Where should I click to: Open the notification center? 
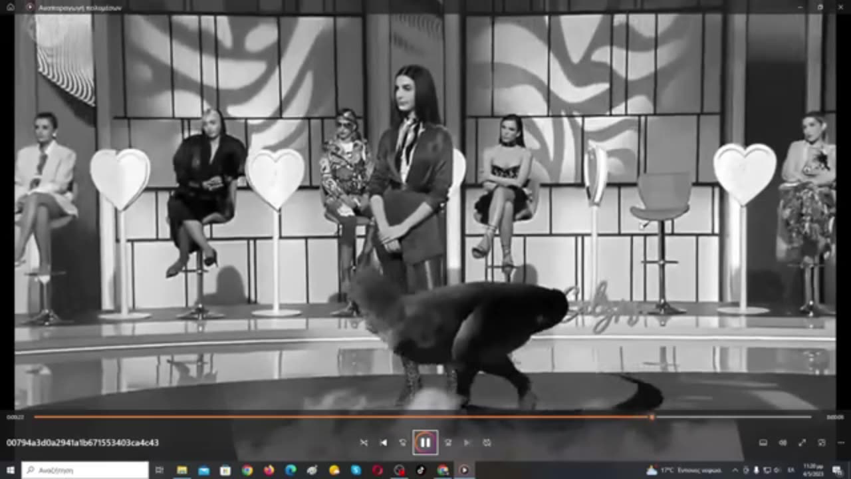click(x=837, y=470)
